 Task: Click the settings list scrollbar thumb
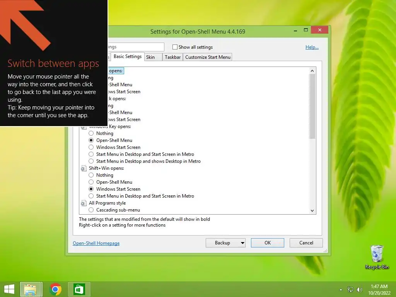coord(312,107)
